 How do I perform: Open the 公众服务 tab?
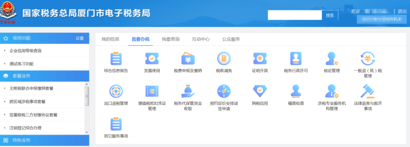click(x=231, y=39)
